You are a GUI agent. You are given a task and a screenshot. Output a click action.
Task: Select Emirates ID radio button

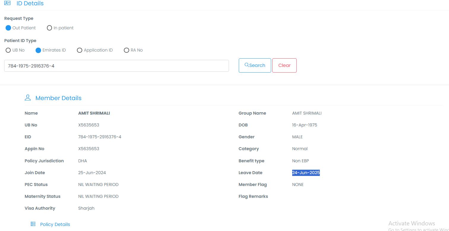(38, 50)
